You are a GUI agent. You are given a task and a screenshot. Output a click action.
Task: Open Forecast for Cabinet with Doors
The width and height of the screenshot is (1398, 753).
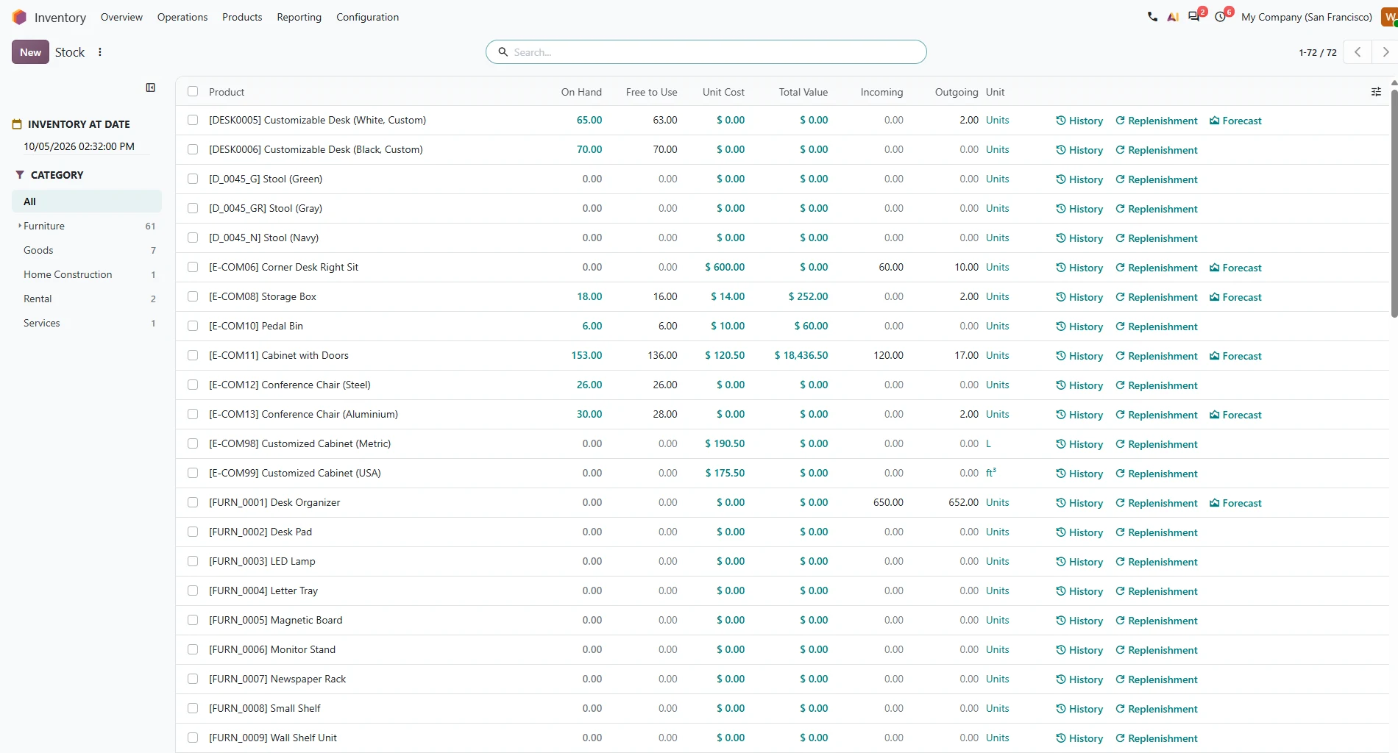[1235, 356]
